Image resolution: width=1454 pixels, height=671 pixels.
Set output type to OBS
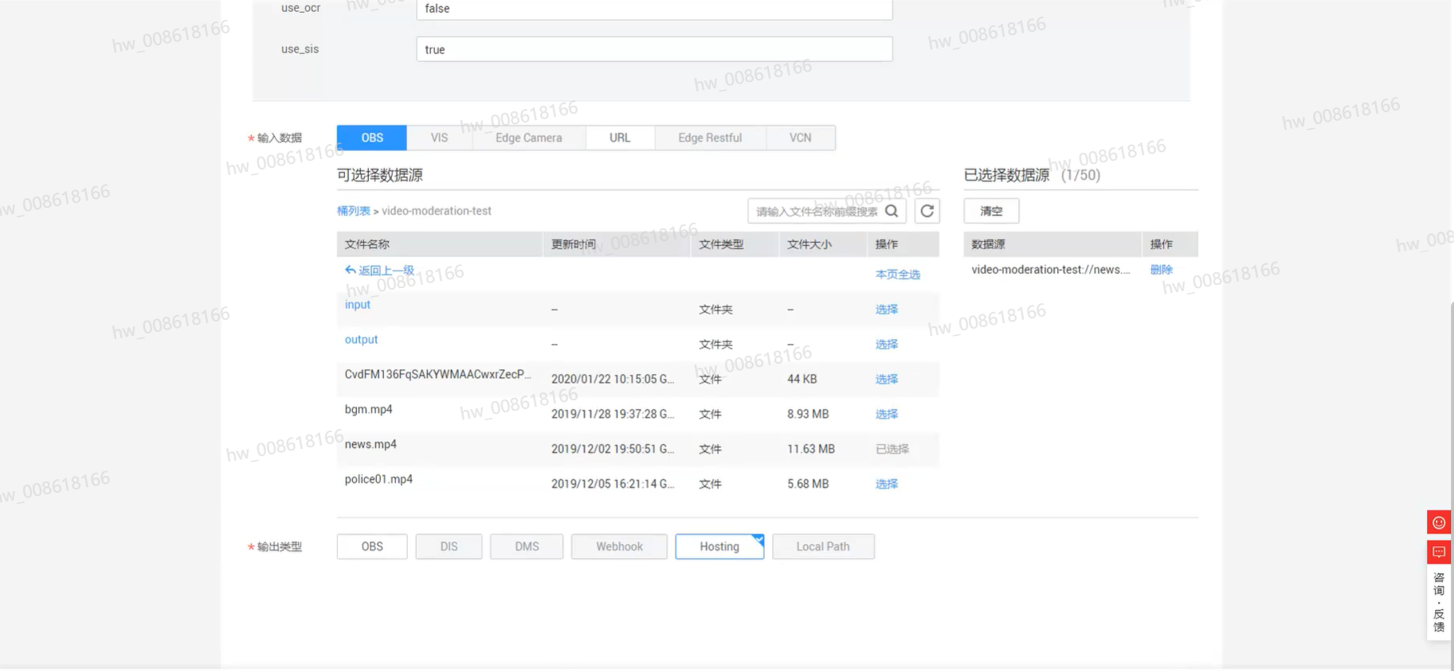[x=372, y=547]
